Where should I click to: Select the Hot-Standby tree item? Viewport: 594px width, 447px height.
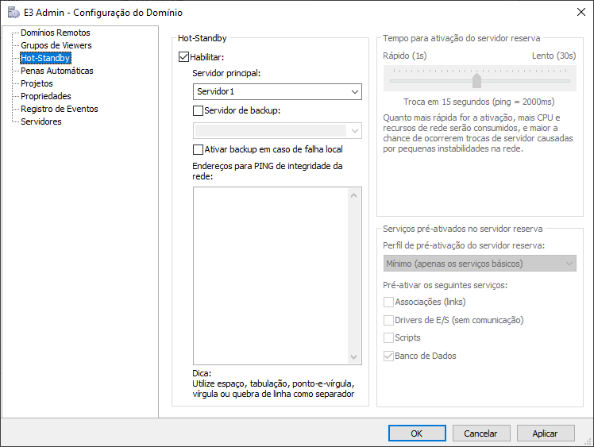(45, 58)
